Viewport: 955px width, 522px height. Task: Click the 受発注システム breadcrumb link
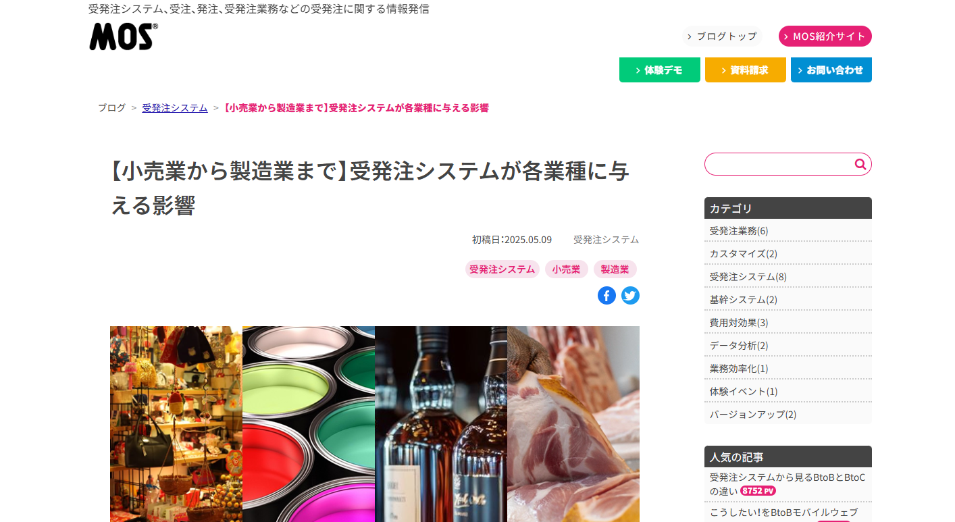[x=175, y=108]
